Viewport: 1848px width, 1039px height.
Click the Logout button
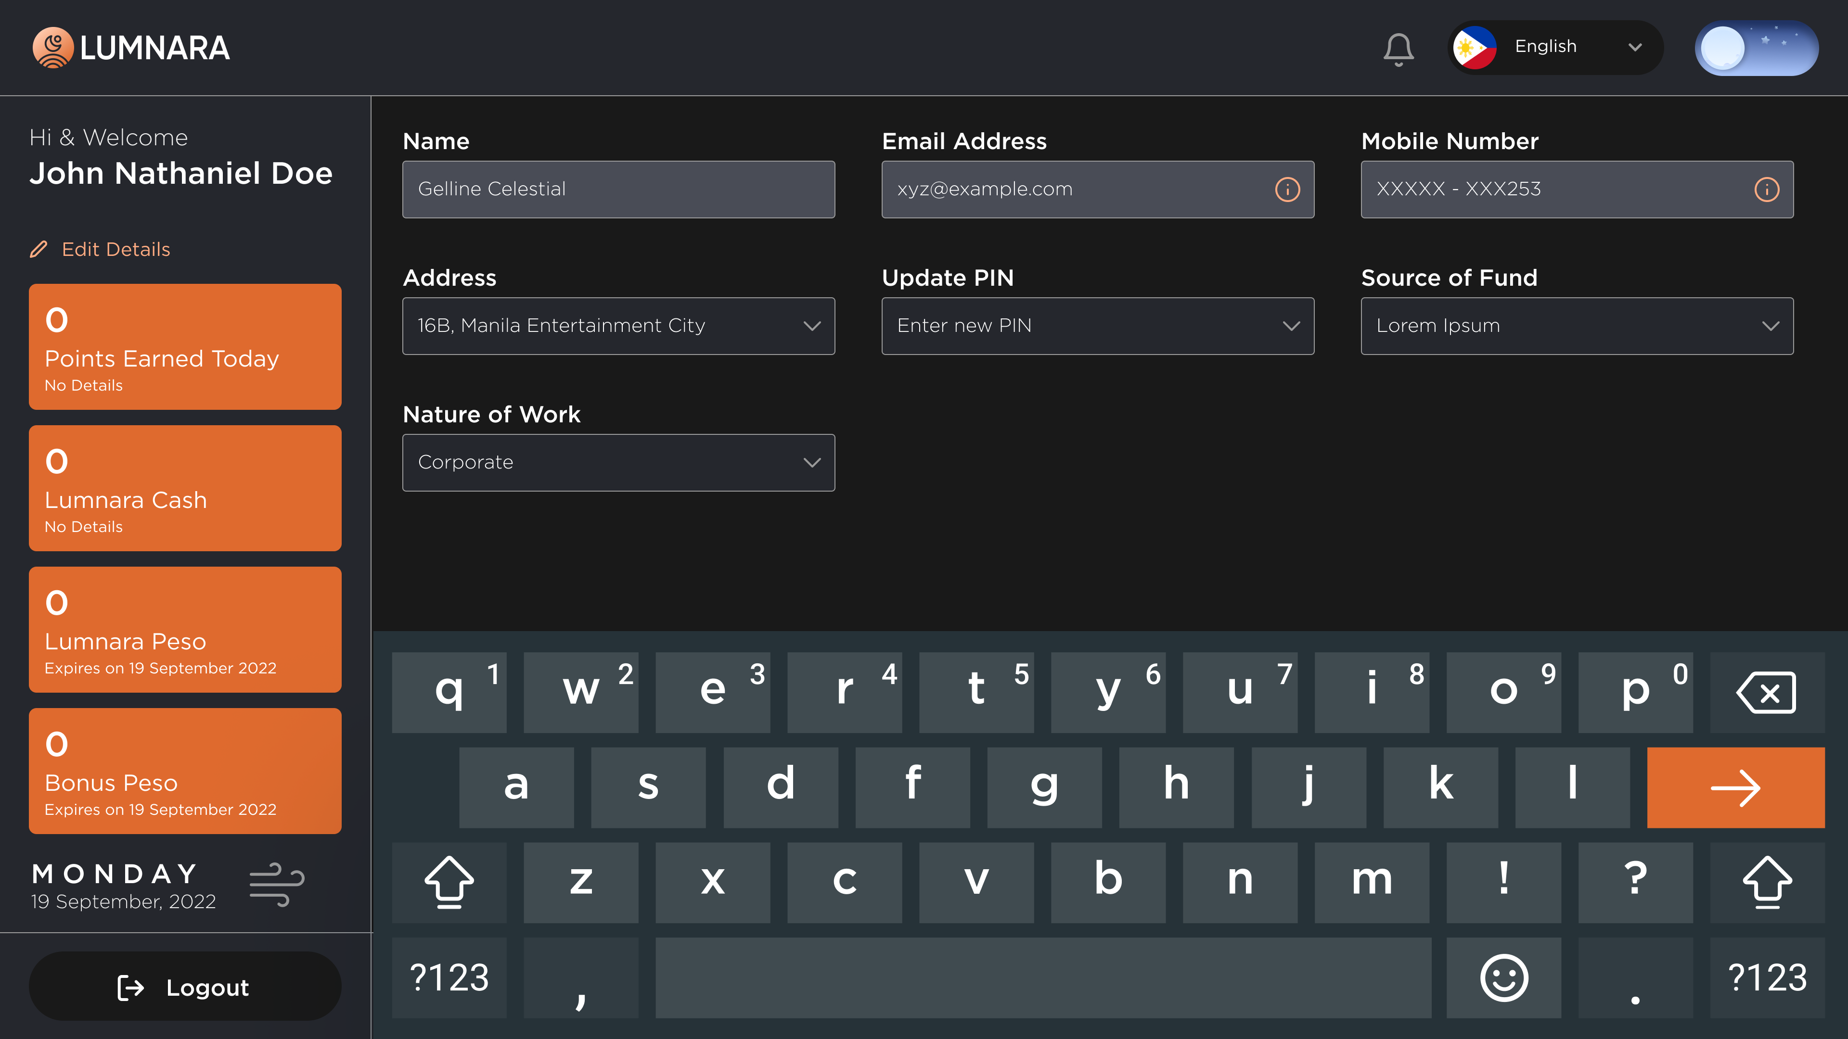pos(185,987)
